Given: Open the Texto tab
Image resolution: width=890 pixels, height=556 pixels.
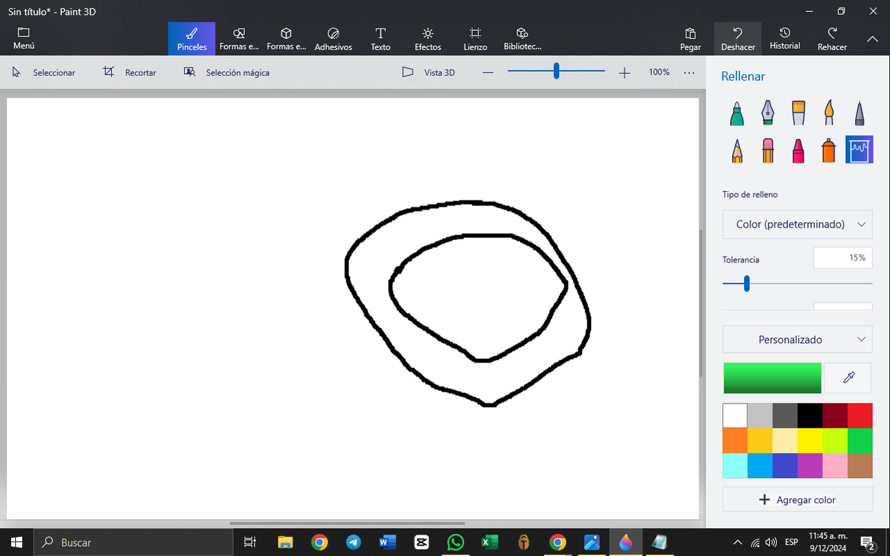Looking at the screenshot, I should [x=380, y=39].
